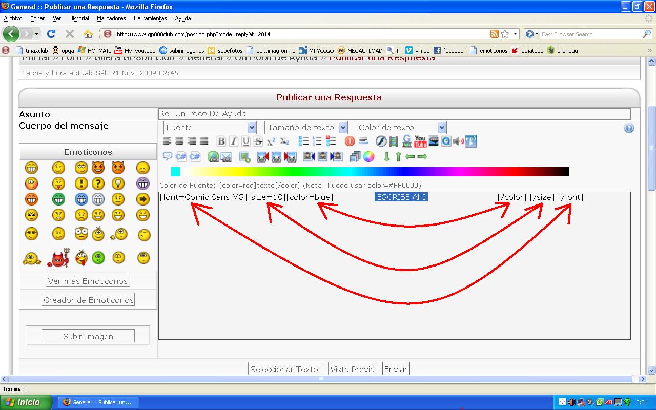Toggle bold formatting in the editor toolbar

pos(221,142)
